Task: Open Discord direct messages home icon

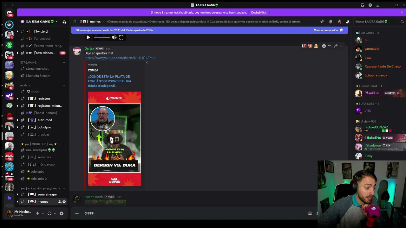Action: [9, 13]
